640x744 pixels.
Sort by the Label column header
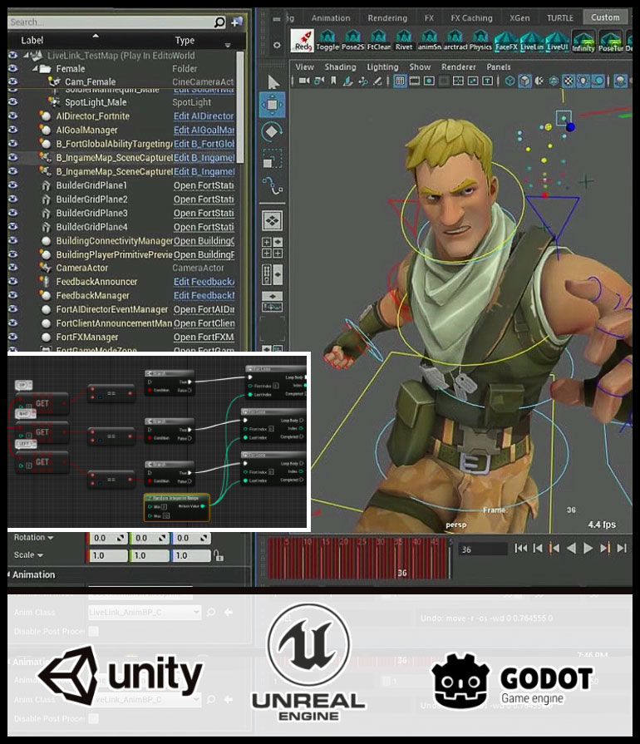pyautogui.click(x=32, y=41)
